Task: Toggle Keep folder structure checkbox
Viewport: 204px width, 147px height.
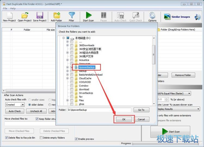Action: (x=37, y=119)
